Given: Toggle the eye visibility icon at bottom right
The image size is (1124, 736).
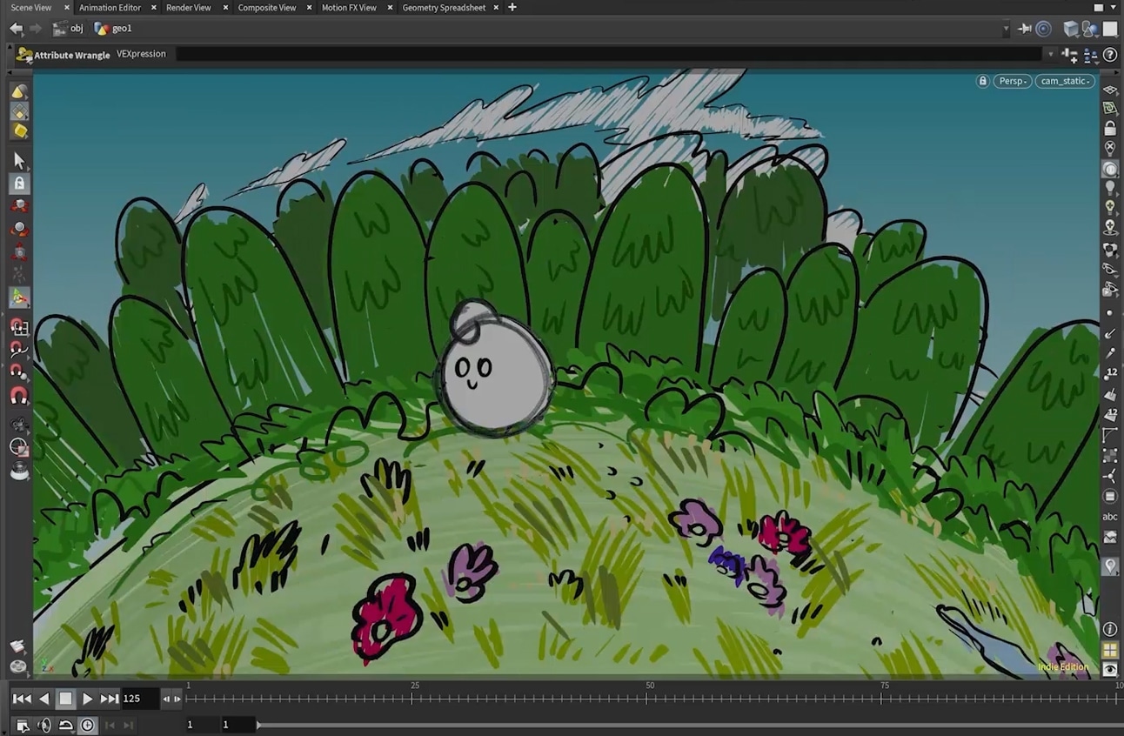Looking at the screenshot, I should pyautogui.click(x=1110, y=670).
